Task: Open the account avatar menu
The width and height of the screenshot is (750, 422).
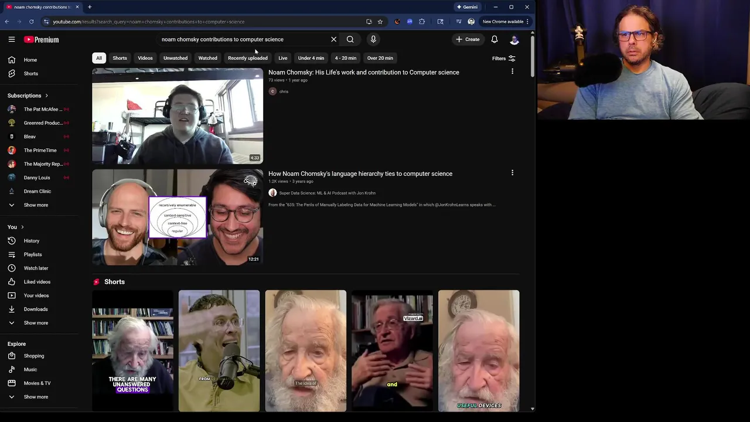Action: click(514, 39)
